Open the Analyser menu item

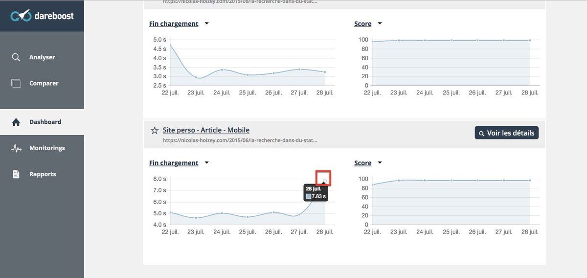pos(42,57)
